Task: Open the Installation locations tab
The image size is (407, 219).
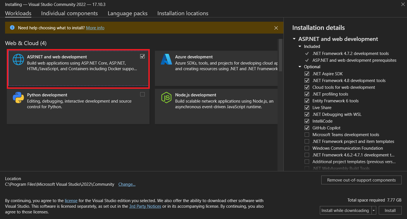Action: tap(183, 13)
